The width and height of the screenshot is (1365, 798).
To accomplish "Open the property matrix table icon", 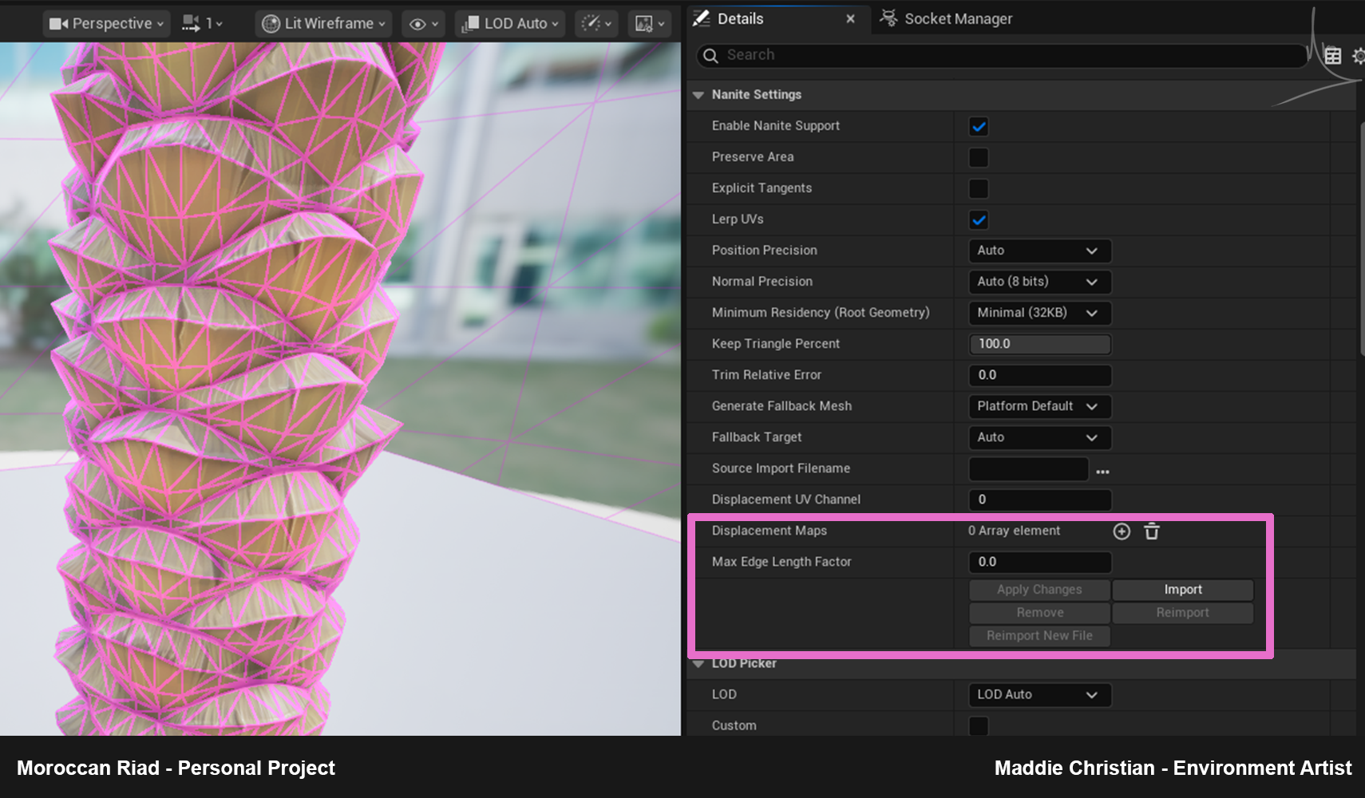I will point(1333,55).
